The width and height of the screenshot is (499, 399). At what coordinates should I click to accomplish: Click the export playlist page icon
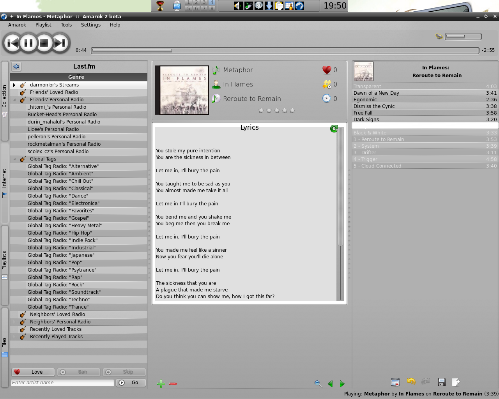456,382
